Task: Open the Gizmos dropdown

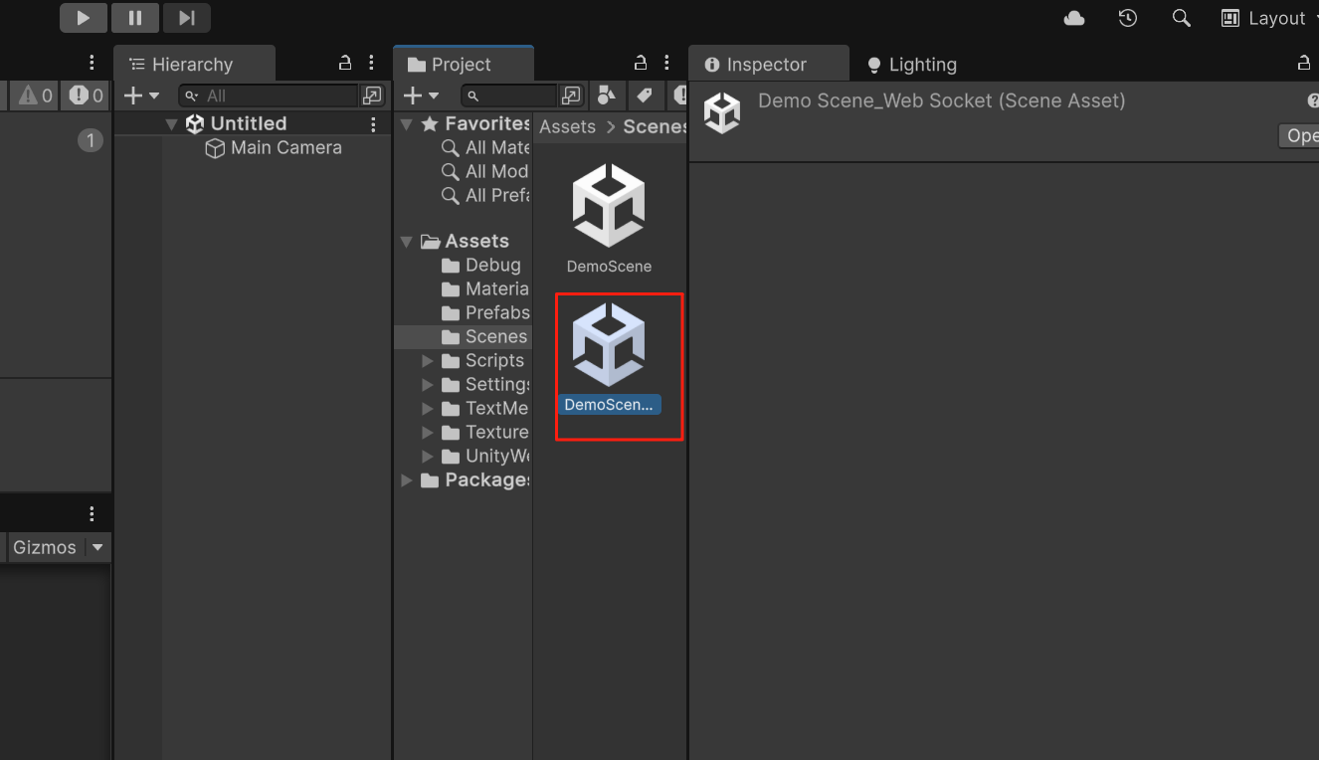Action: point(57,547)
